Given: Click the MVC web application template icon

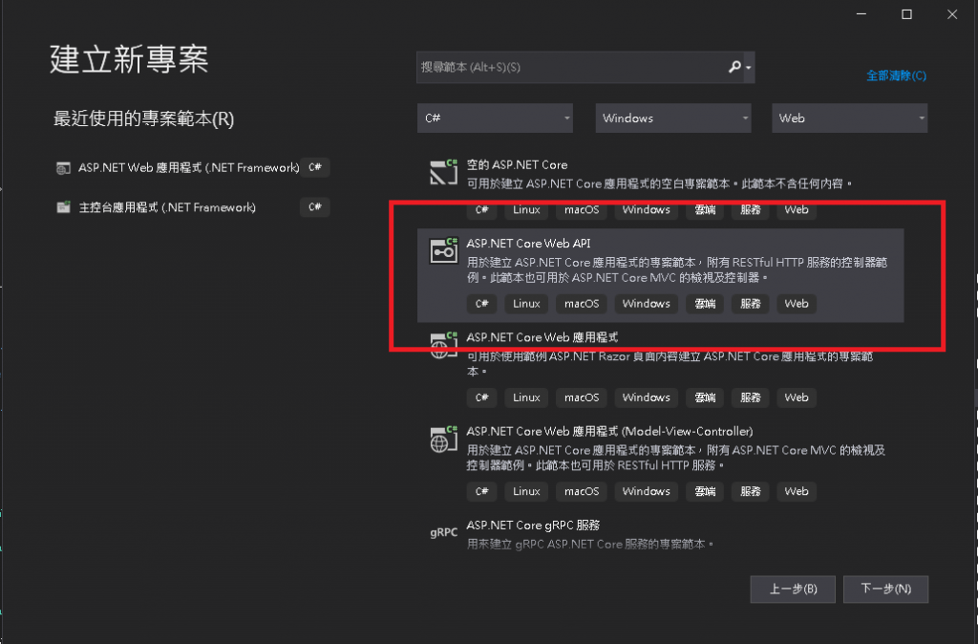Looking at the screenshot, I should click(443, 440).
